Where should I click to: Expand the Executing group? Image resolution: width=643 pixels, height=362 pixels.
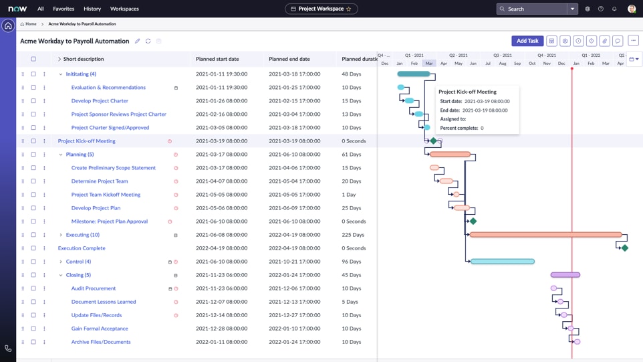[61, 235]
